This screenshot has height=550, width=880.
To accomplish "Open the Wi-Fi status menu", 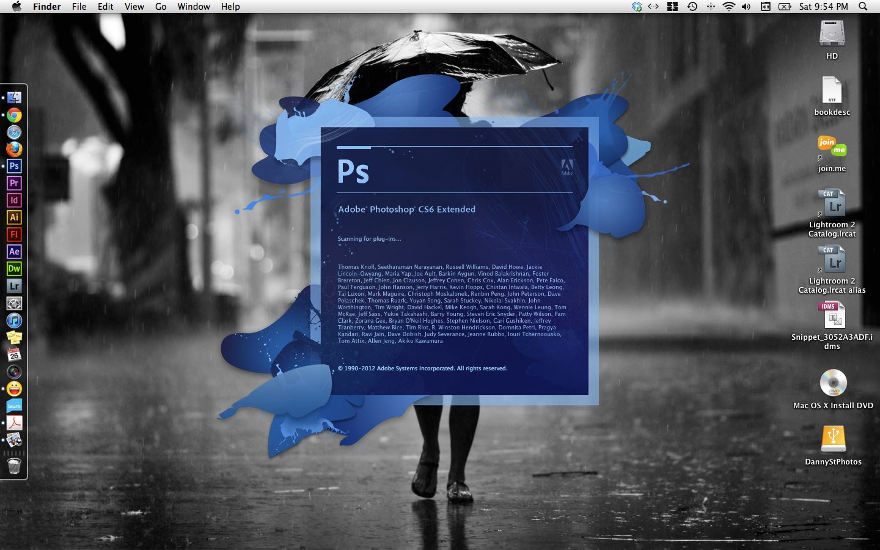I will [728, 7].
